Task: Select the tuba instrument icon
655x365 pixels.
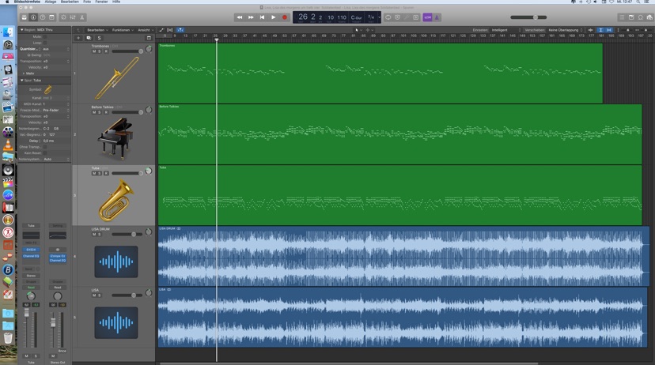Action: [x=116, y=200]
